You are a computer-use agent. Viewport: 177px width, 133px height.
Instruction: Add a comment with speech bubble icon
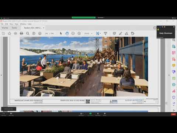click(114, 34)
